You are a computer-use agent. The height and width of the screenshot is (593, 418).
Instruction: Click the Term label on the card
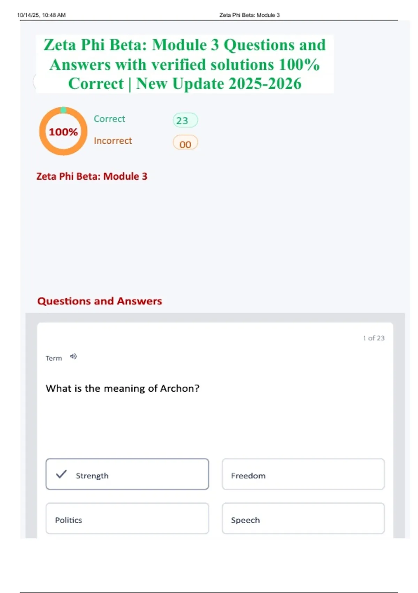click(x=54, y=358)
